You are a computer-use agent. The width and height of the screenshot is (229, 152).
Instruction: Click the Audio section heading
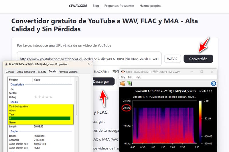pos(14,131)
